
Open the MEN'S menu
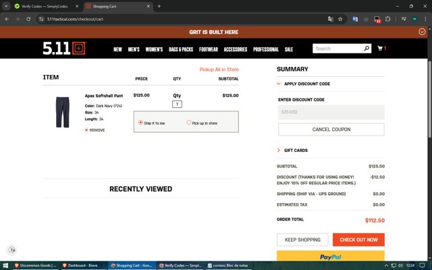pyautogui.click(x=134, y=49)
